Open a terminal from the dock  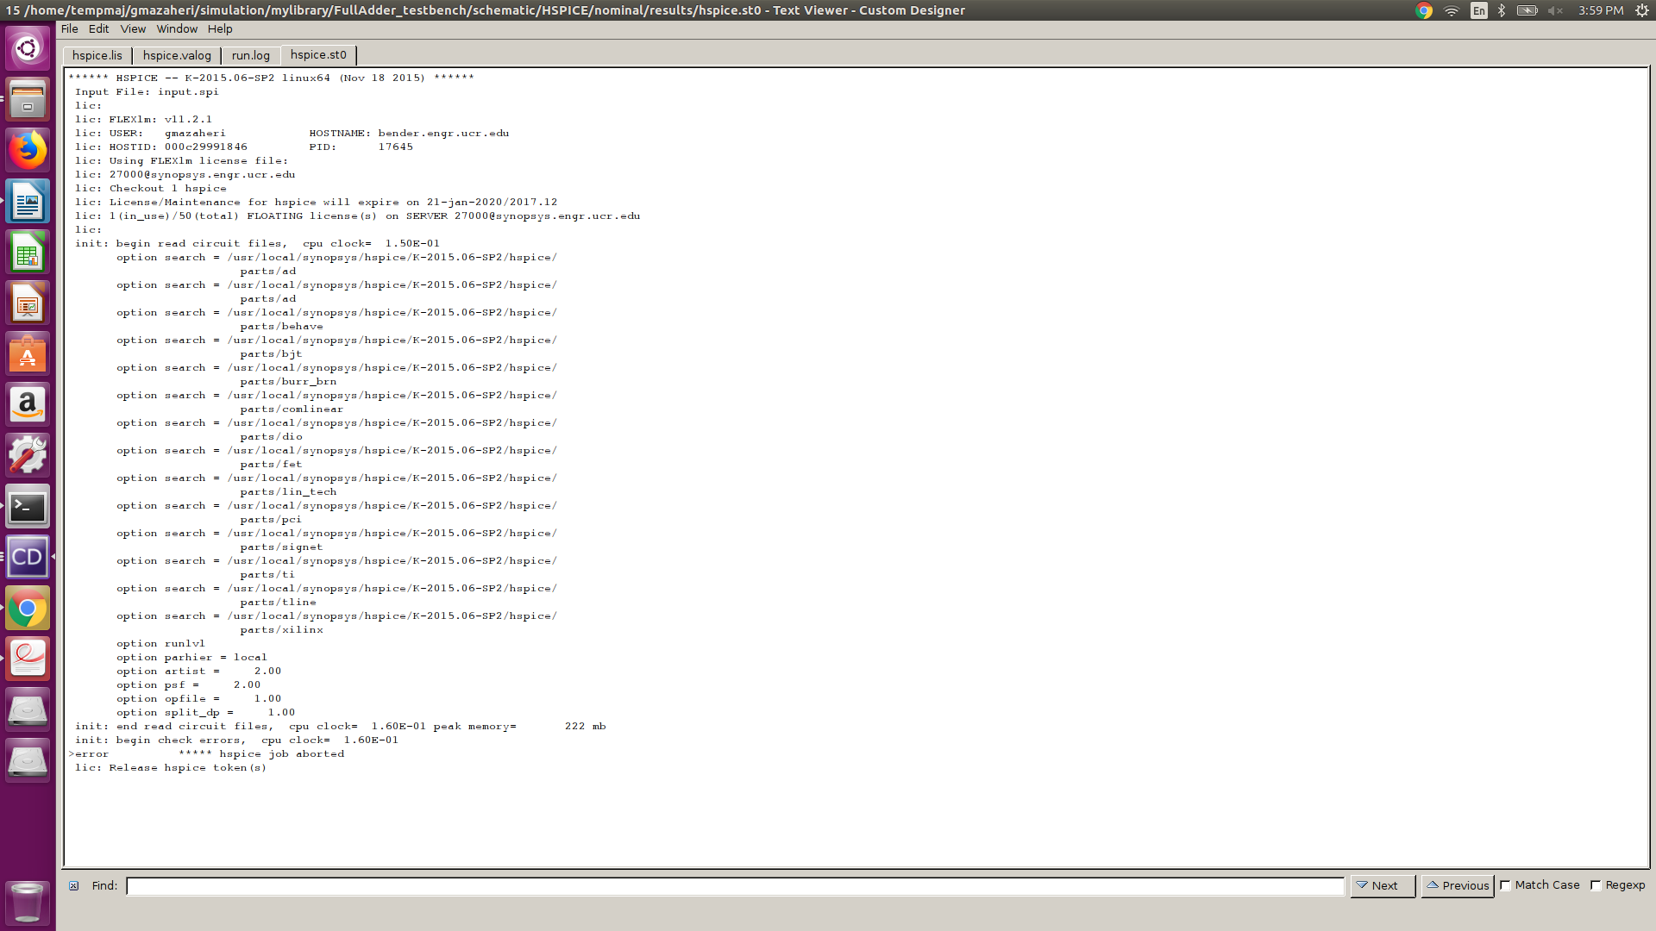point(28,507)
